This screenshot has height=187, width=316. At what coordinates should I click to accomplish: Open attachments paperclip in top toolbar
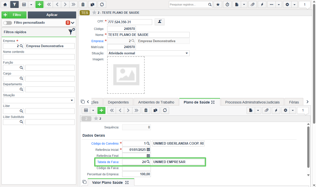coord(253,4)
